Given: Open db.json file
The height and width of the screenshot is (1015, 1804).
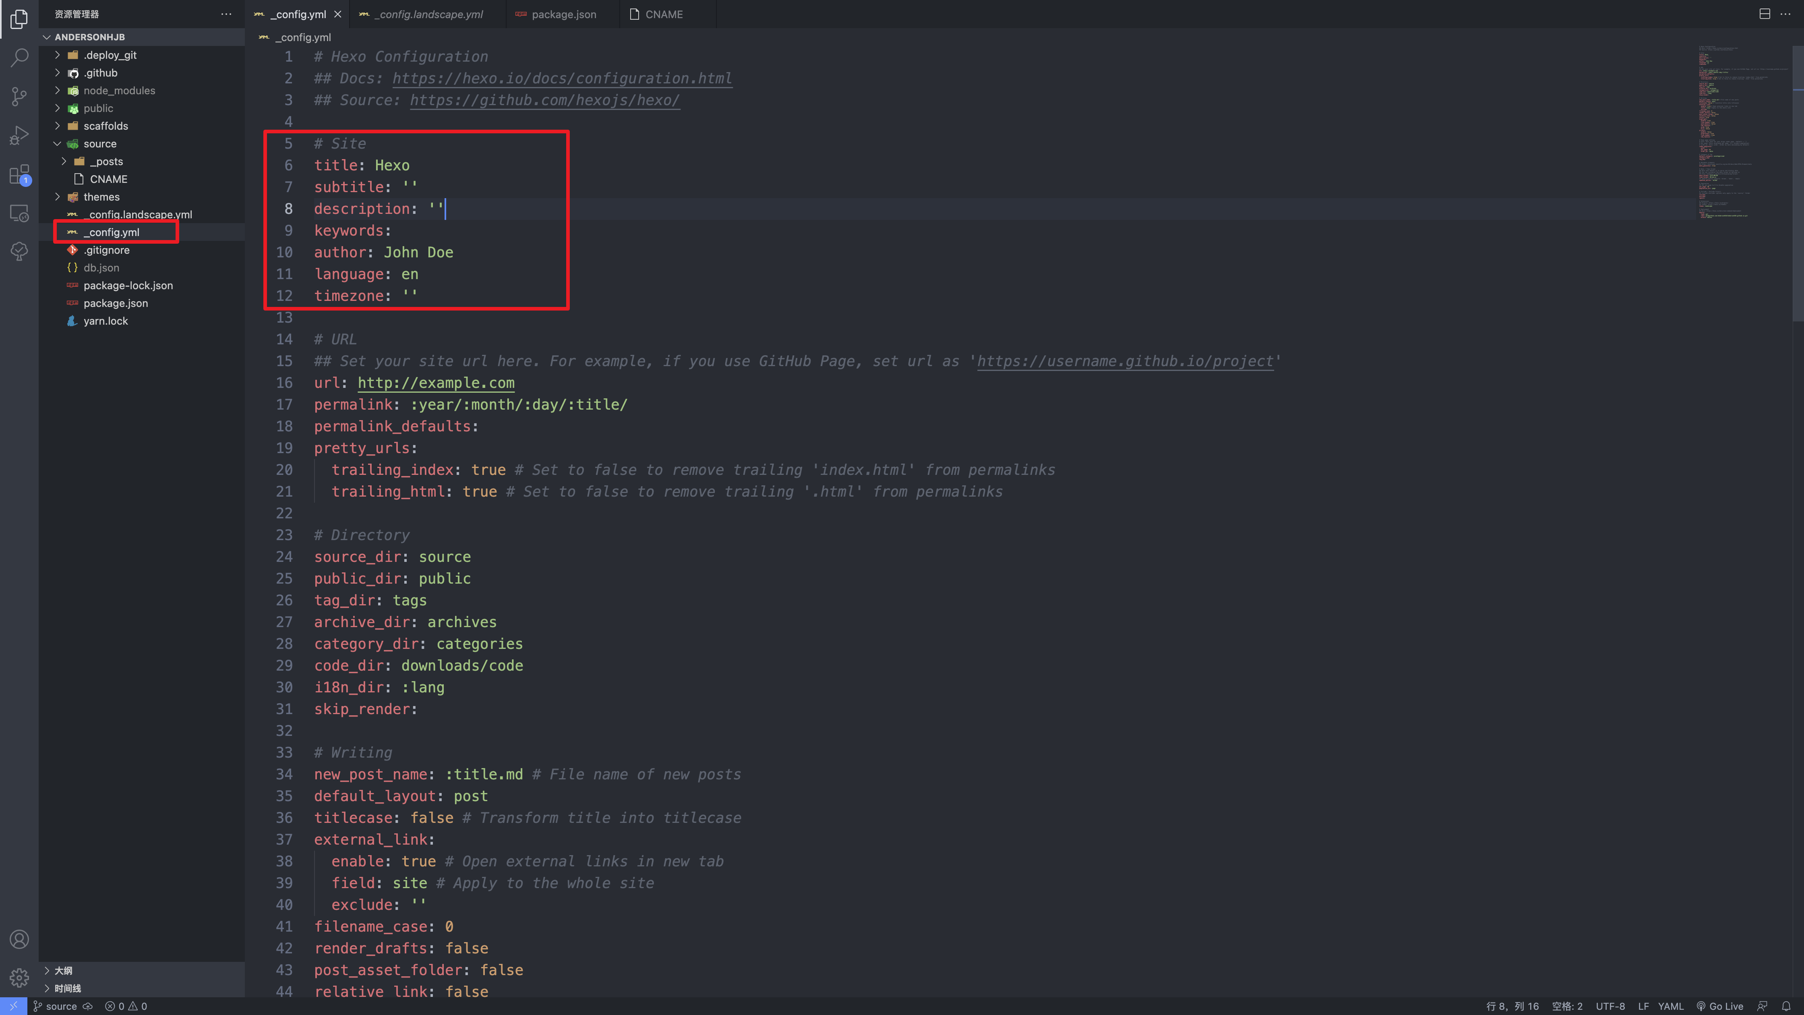Looking at the screenshot, I should tap(142, 267).
